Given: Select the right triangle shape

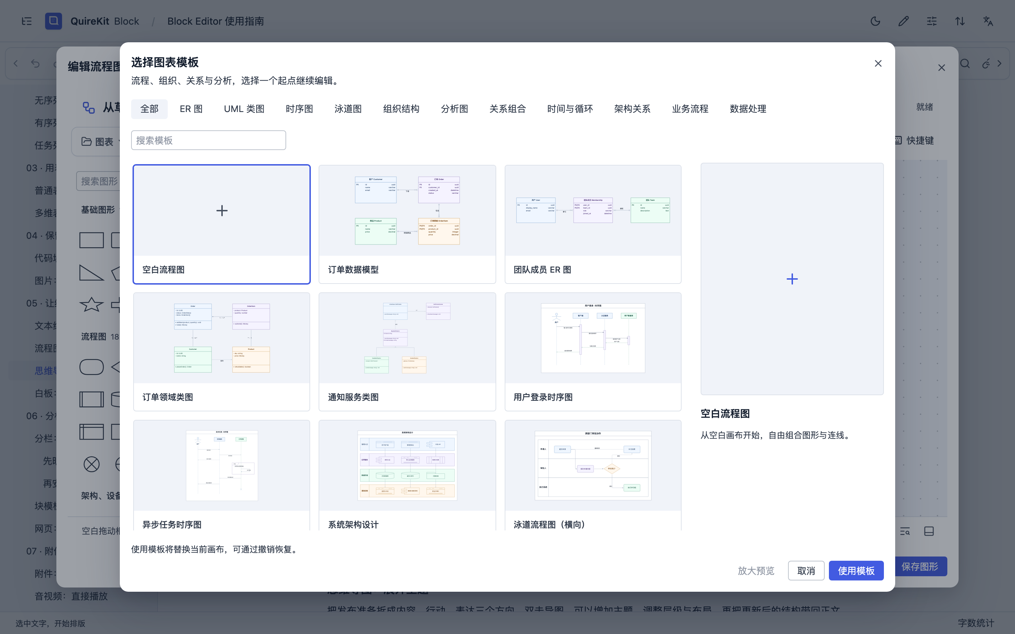Looking at the screenshot, I should tap(91, 273).
